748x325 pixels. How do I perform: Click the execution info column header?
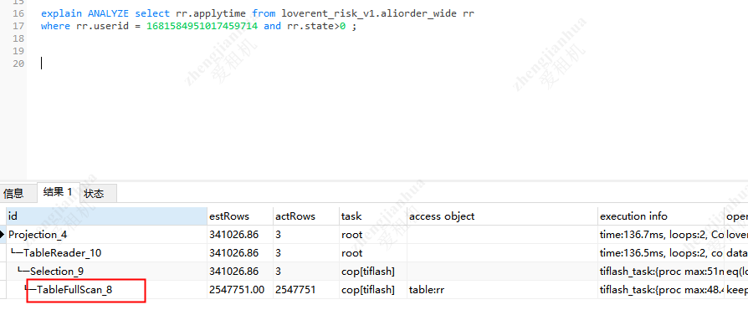click(661, 216)
